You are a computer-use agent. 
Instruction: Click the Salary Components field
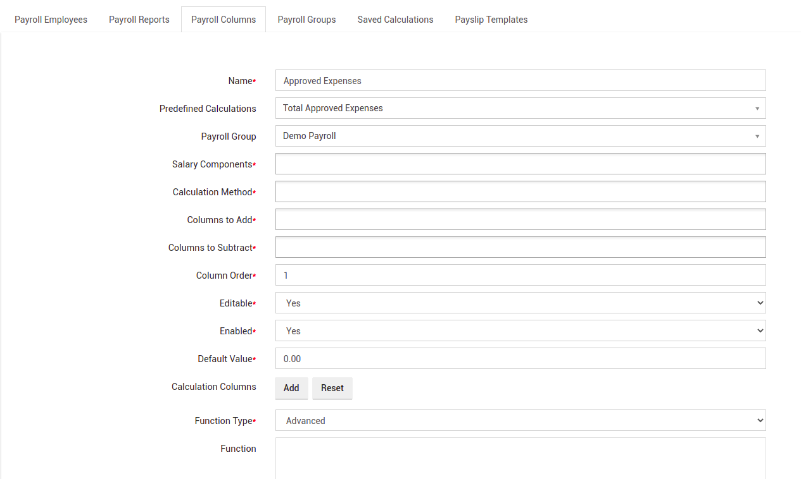point(520,164)
